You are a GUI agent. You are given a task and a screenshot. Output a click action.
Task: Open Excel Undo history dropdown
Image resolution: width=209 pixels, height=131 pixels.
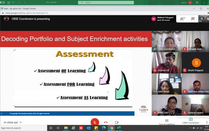coord(16,2)
